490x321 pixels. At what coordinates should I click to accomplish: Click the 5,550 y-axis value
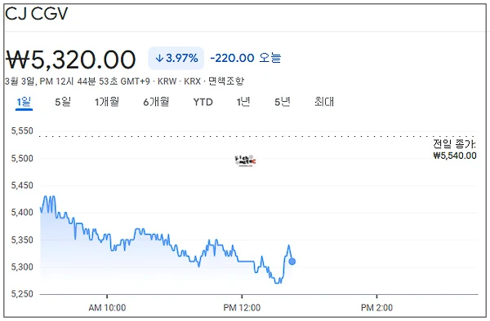click(x=22, y=131)
